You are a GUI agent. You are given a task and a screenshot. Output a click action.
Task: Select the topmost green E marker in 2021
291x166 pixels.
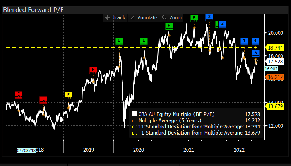coord(195,18)
